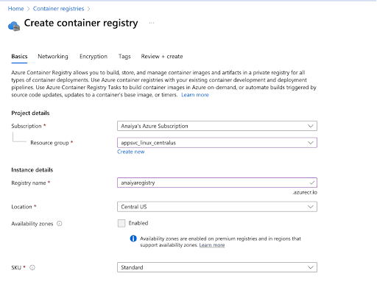This screenshot has width=377, height=293.
Task: Click the .azurecr.io suffix text
Action: (305, 192)
